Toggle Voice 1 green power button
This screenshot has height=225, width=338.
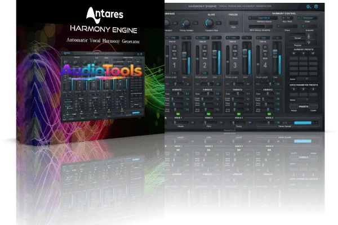click(x=178, y=114)
